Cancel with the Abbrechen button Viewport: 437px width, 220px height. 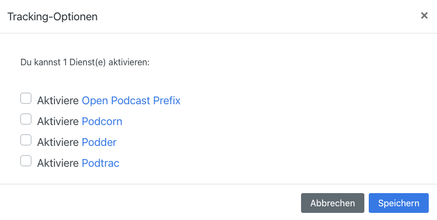point(332,203)
